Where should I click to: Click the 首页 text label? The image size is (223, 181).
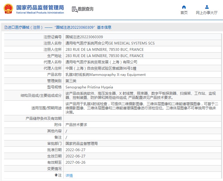(184, 13)
